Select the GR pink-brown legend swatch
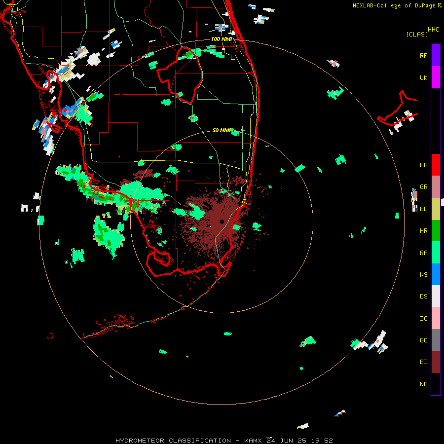Screen dimensions: 444x444 436,187
